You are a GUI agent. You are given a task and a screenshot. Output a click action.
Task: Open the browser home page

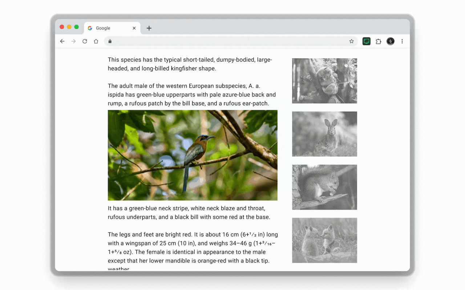pyautogui.click(x=96, y=41)
